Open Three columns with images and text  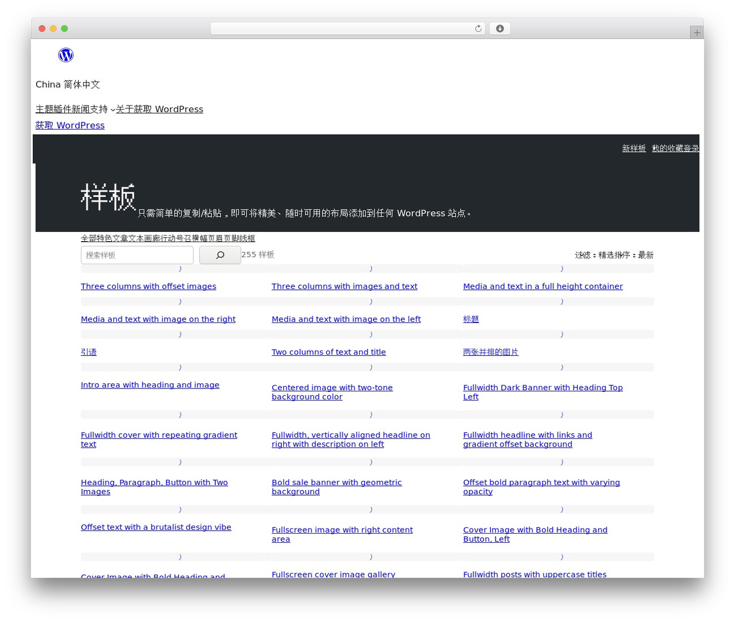[x=345, y=286]
